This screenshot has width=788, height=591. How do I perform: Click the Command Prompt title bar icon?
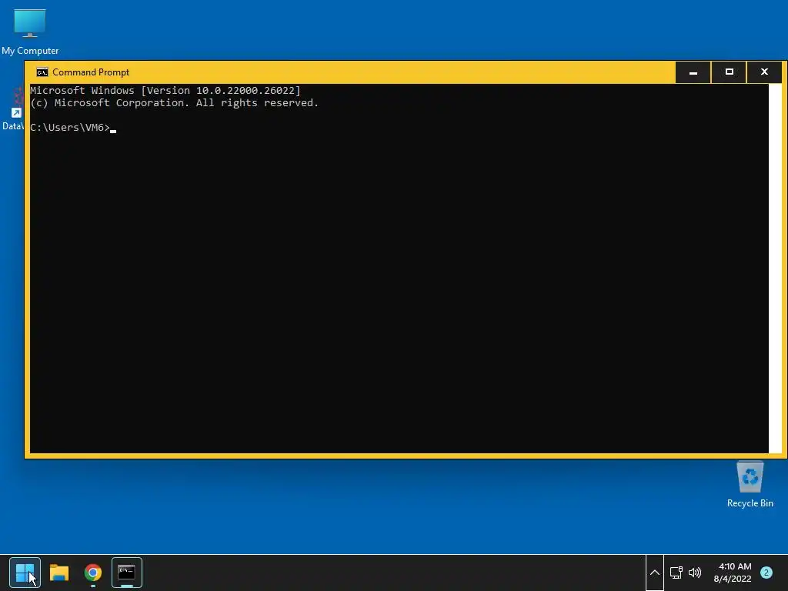pos(42,72)
